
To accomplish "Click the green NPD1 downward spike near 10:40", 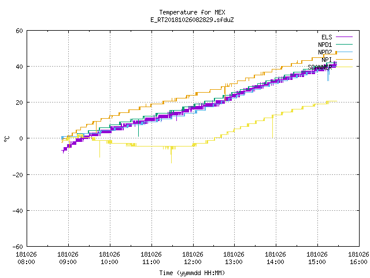I will click(x=138, y=129).
